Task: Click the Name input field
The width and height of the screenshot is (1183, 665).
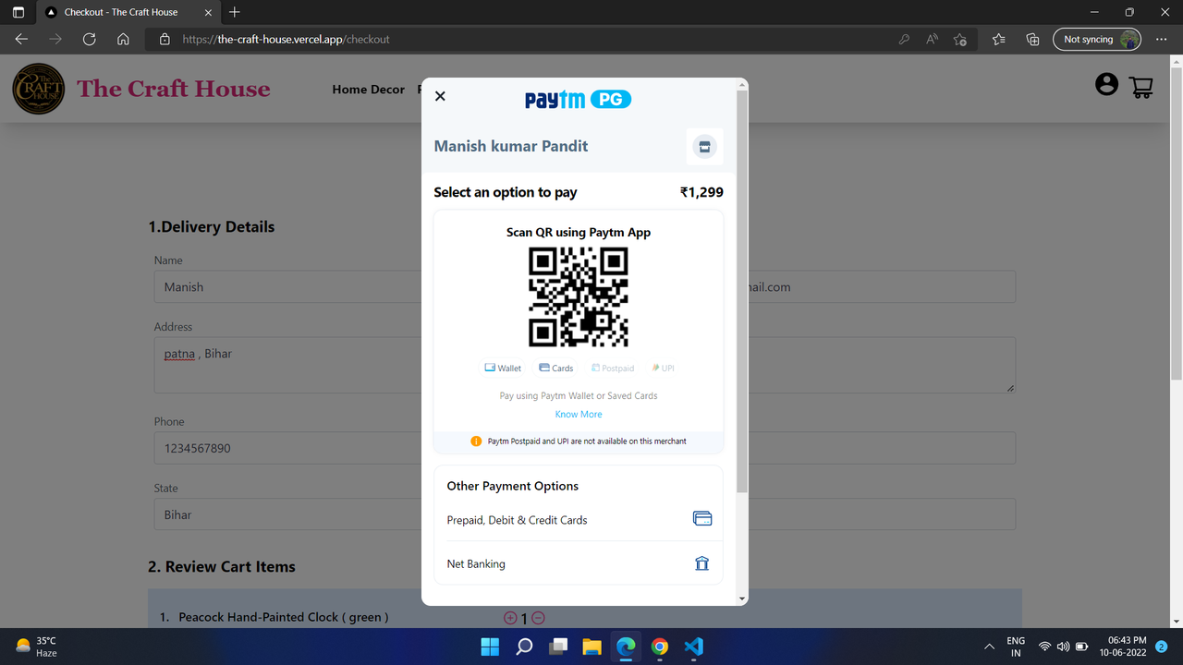Action: click(x=287, y=287)
